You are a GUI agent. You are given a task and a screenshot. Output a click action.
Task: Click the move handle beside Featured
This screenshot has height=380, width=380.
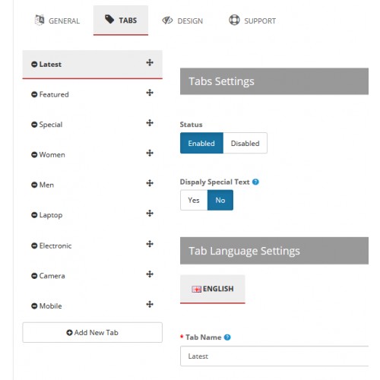click(150, 93)
